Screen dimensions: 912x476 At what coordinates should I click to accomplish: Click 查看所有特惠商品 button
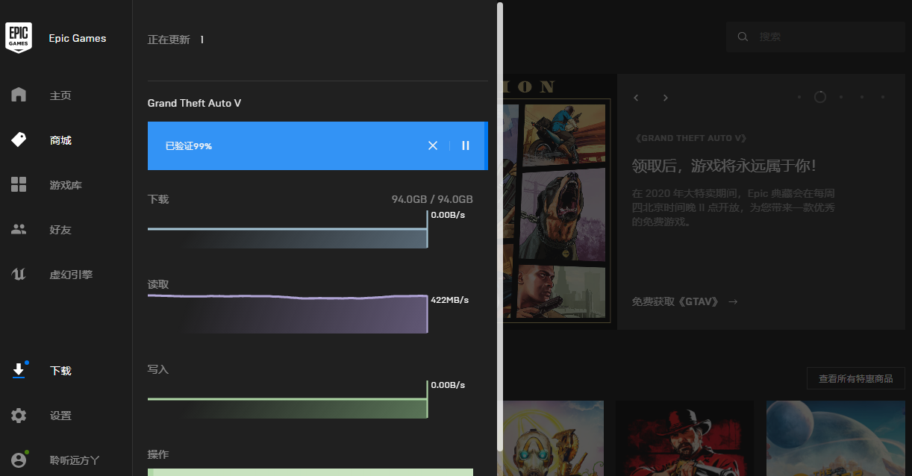(856, 378)
